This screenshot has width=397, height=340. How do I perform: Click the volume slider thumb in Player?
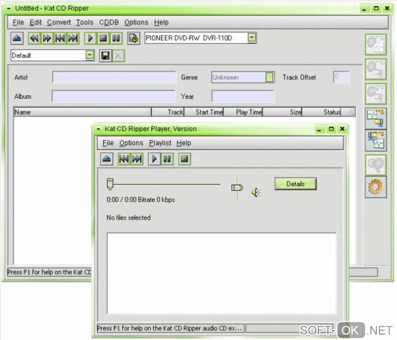(x=237, y=188)
